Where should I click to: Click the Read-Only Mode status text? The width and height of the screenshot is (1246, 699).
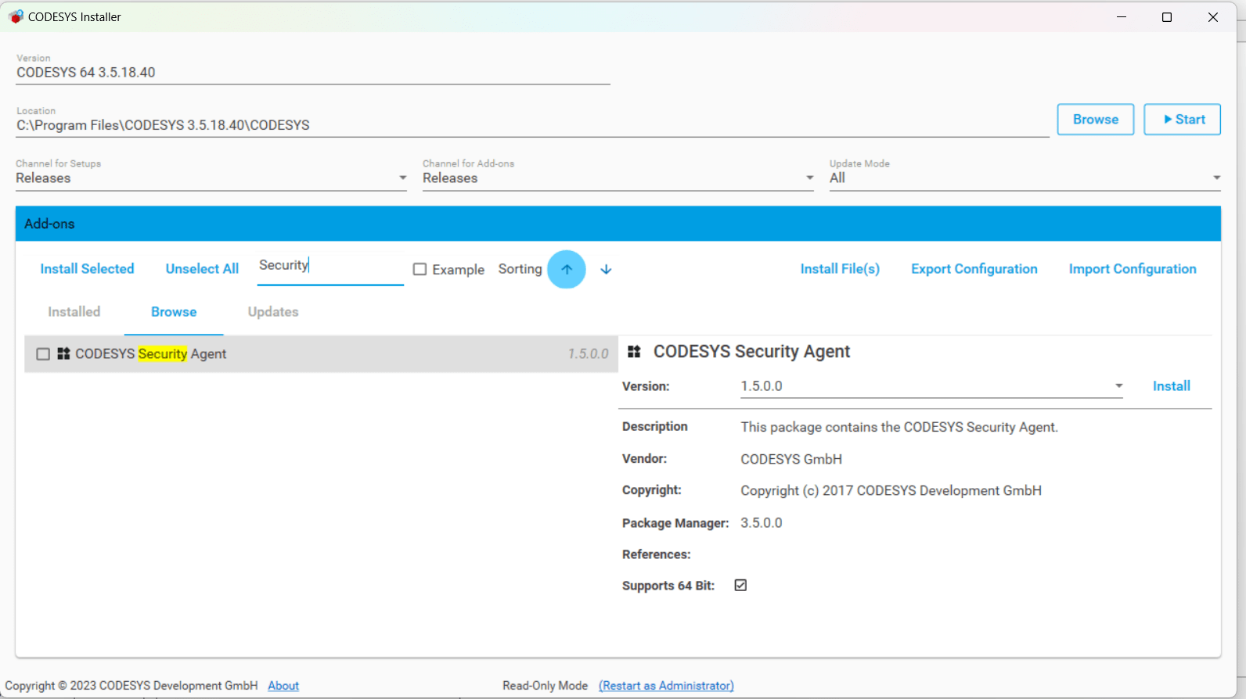pos(545,686)
